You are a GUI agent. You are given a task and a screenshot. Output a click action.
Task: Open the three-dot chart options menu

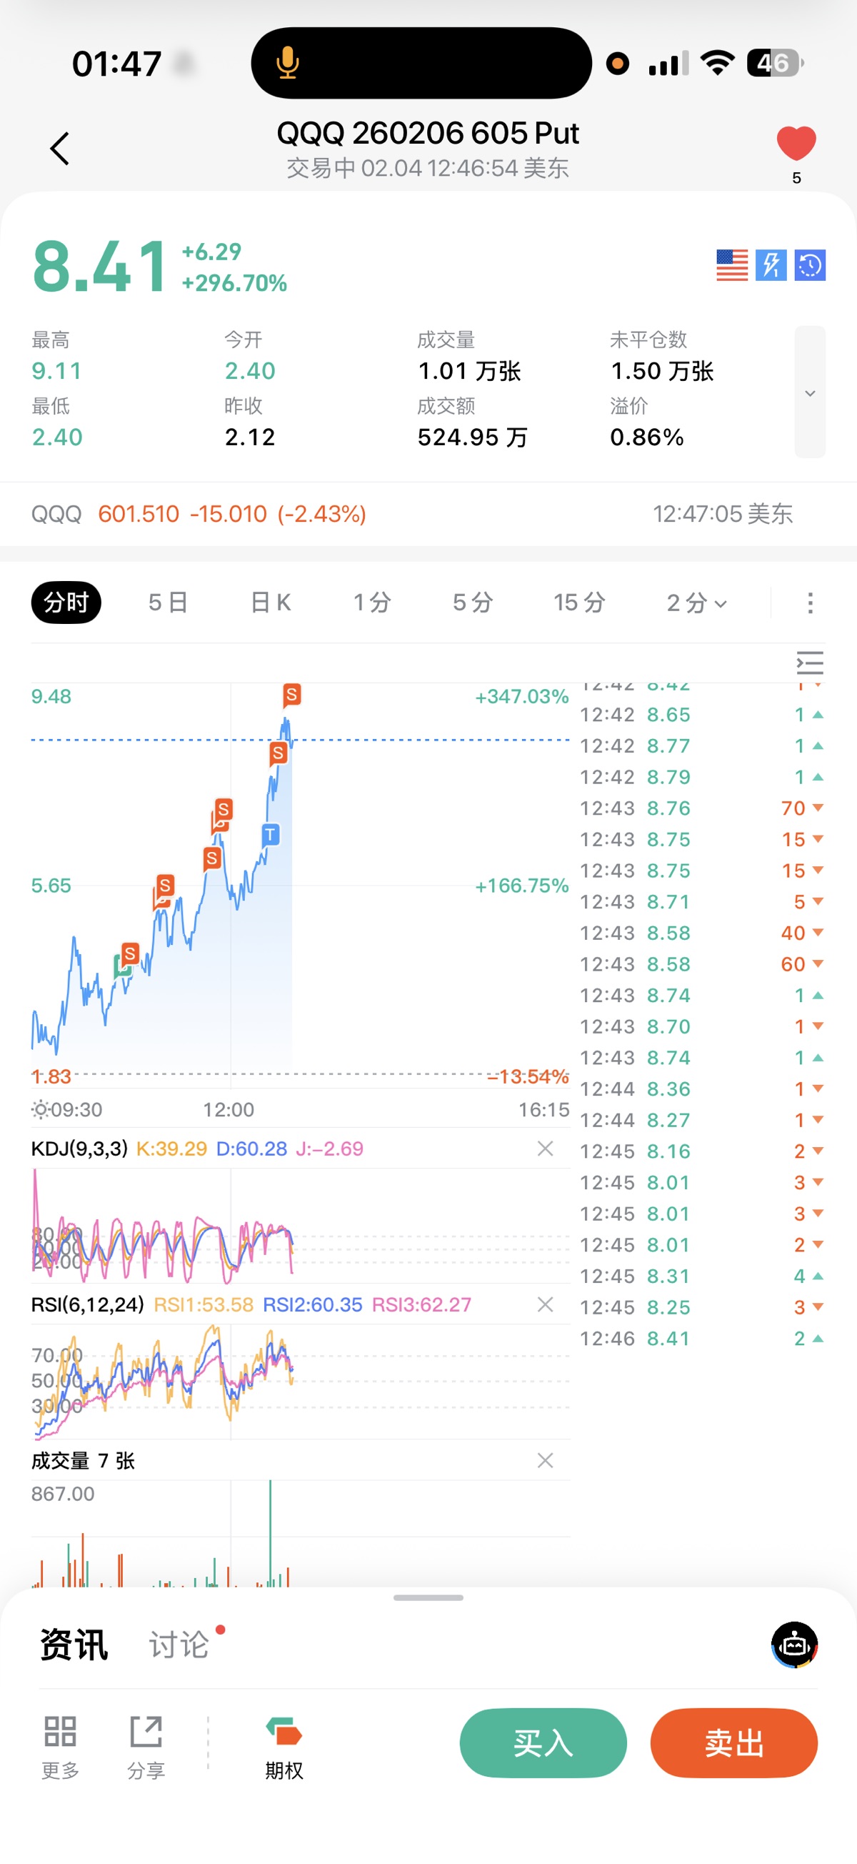coord(810,602)
